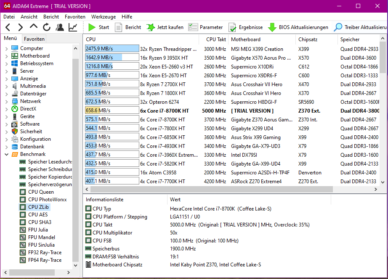Select Speicherverzögerung benchmark item
This screenshot has height=279, width=388.
point(50,184)
